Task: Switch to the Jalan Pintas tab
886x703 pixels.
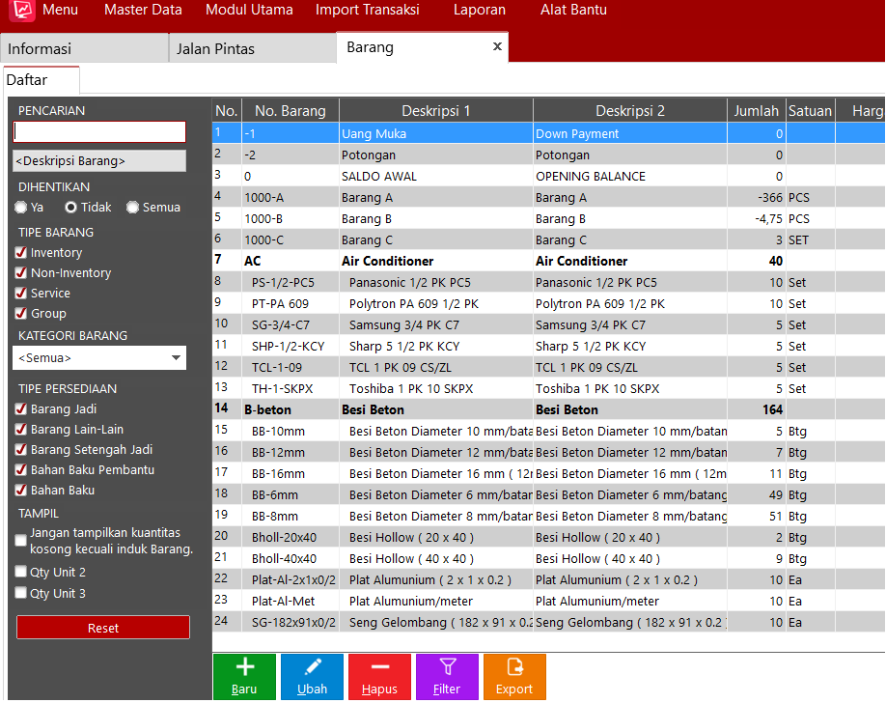Action: [x=253, y=48]
